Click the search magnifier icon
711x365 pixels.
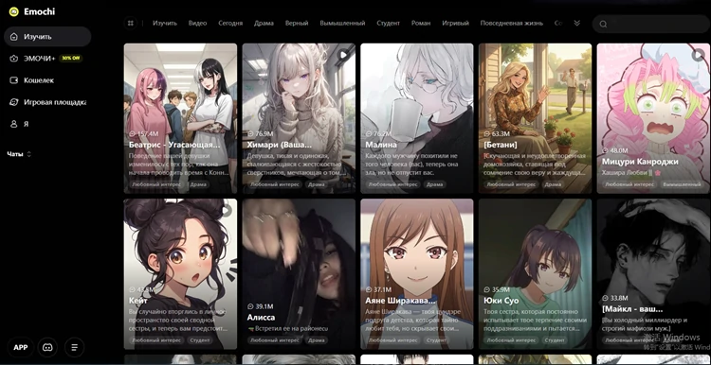(603, 25)
